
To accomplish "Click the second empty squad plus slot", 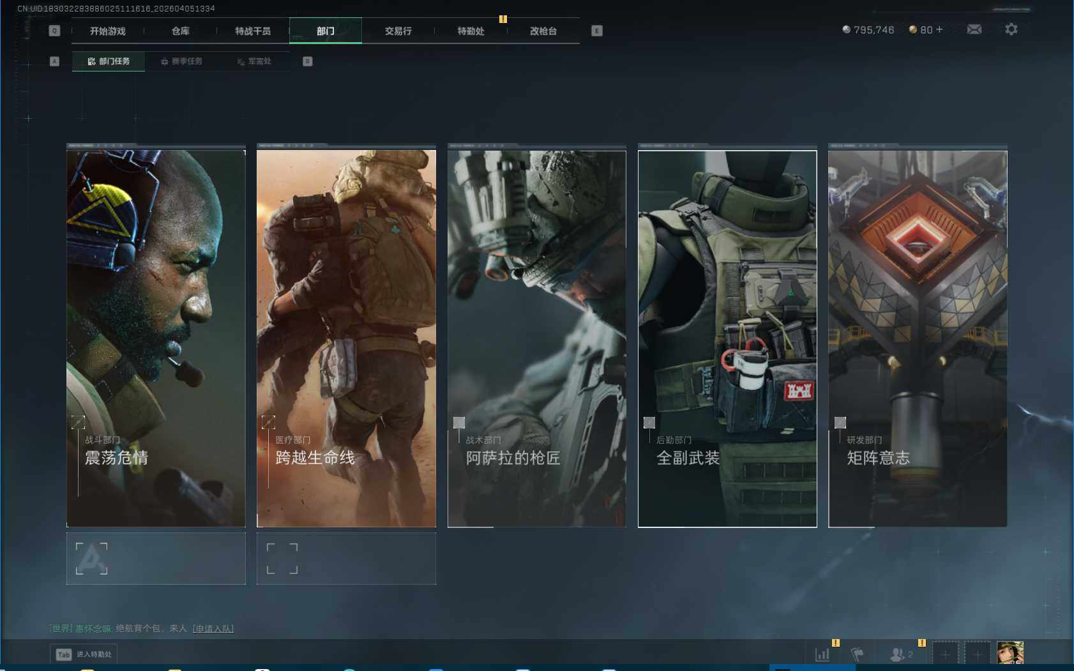I will coord(978,654).
